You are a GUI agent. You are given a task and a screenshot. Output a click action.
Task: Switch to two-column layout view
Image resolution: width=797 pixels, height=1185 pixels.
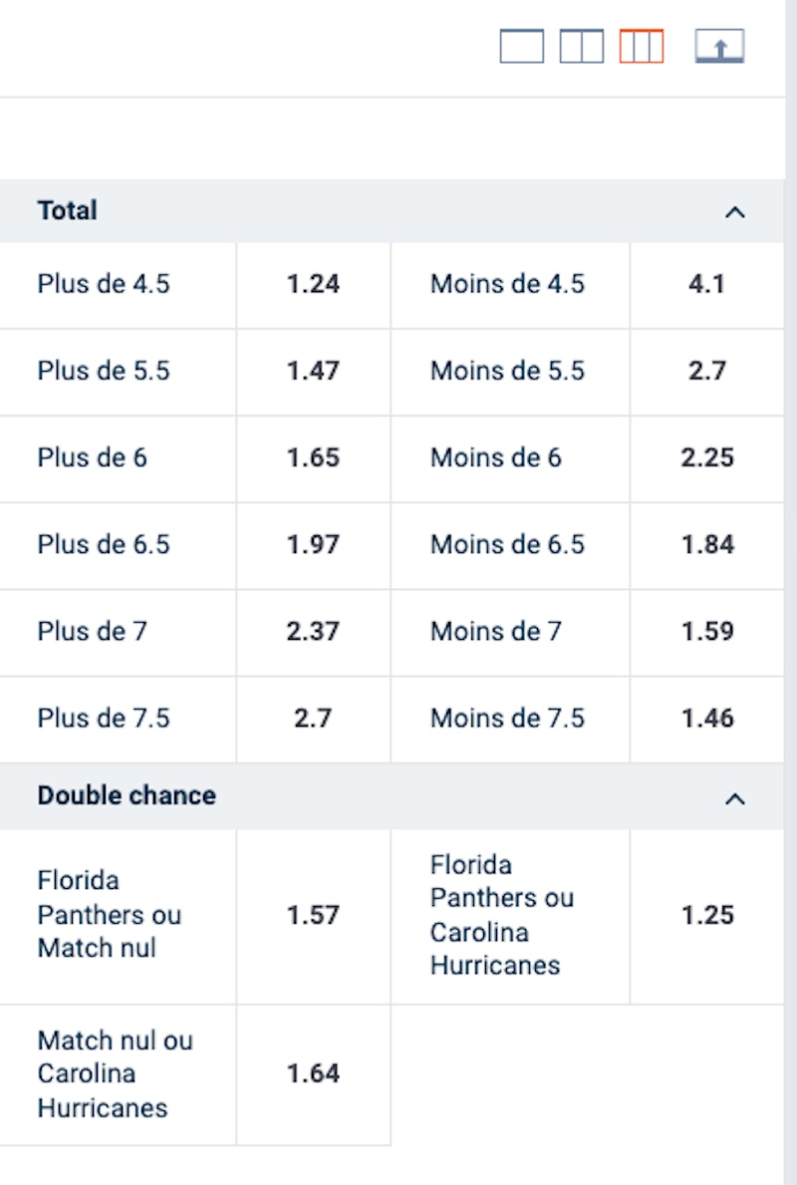coord(581,47)
